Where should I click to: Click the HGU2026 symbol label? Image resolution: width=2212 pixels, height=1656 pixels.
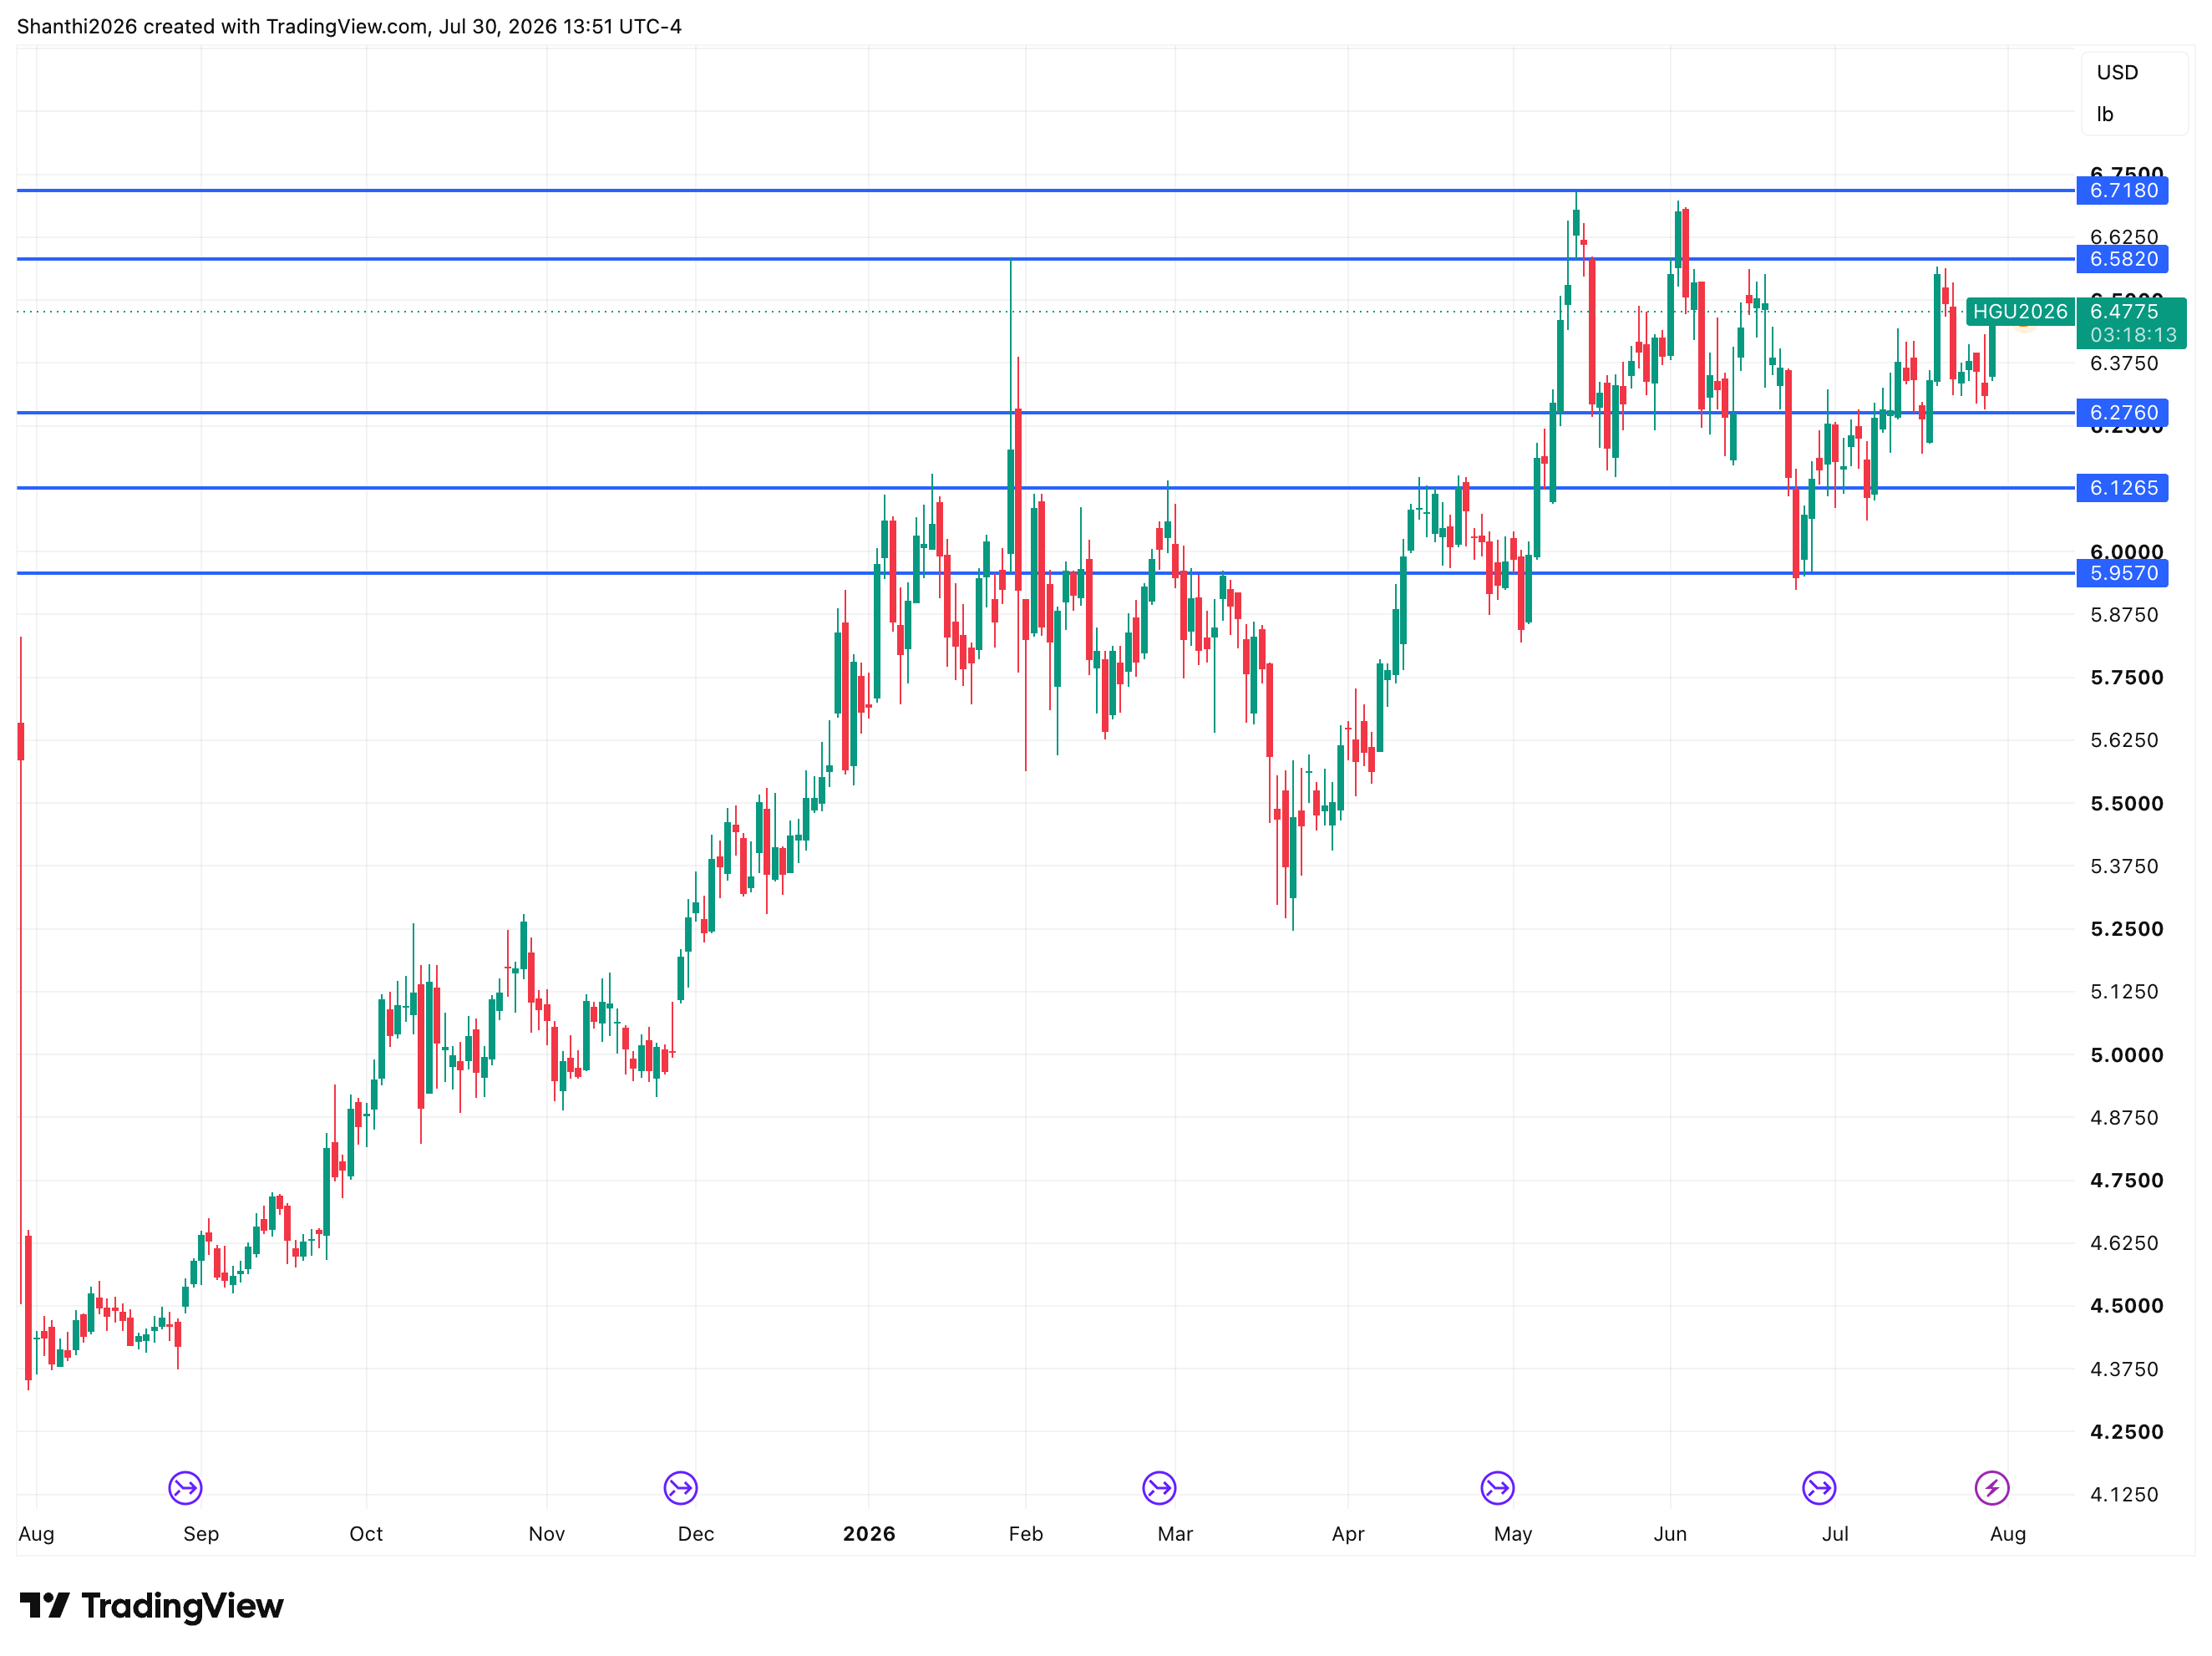pos(2020,312)
